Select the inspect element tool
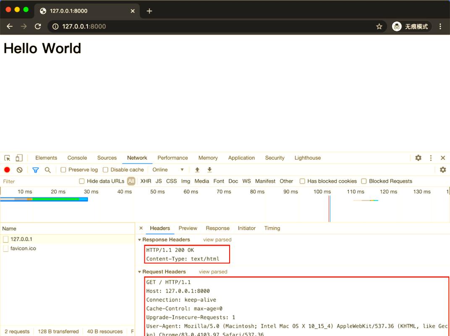The height and width of the screenshot is (336, 450). coord(6,157)
